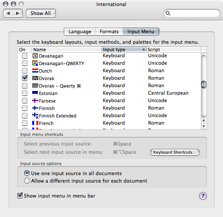This screenshot has height=217, width=223.
Task: Enable the Devanagari-QWERTY checkbox
Action: (25, 63)
